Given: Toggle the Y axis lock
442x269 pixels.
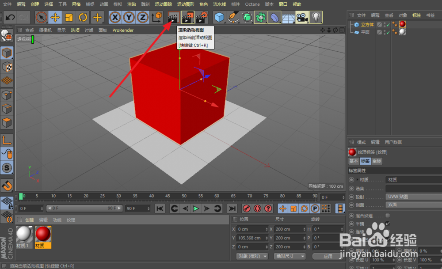Looking at the screenshot, I should (129, 18).
